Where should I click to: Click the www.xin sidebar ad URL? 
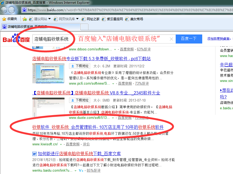coord(226,81)
